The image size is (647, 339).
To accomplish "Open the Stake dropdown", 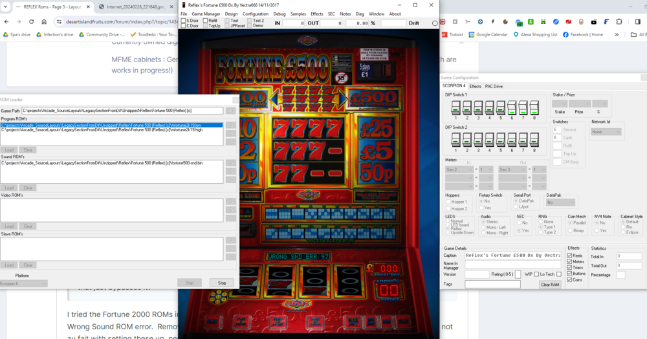I will click(x=560, y=104).
